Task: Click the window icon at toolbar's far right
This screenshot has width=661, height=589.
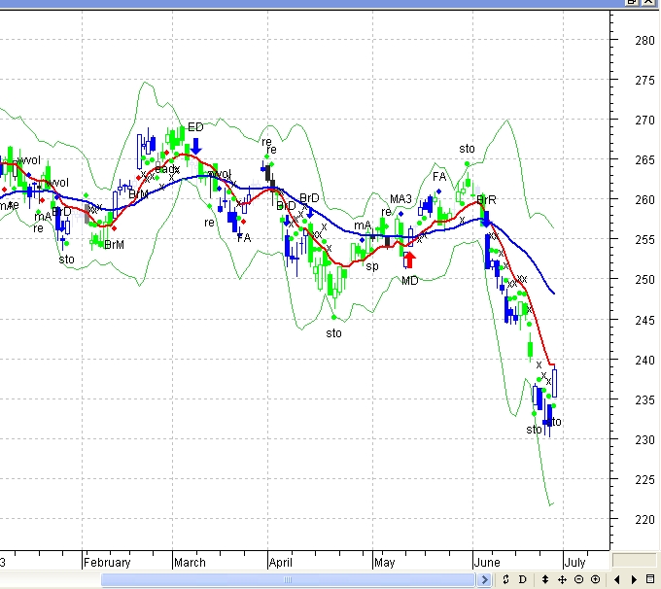Action: tap(650, 579)
